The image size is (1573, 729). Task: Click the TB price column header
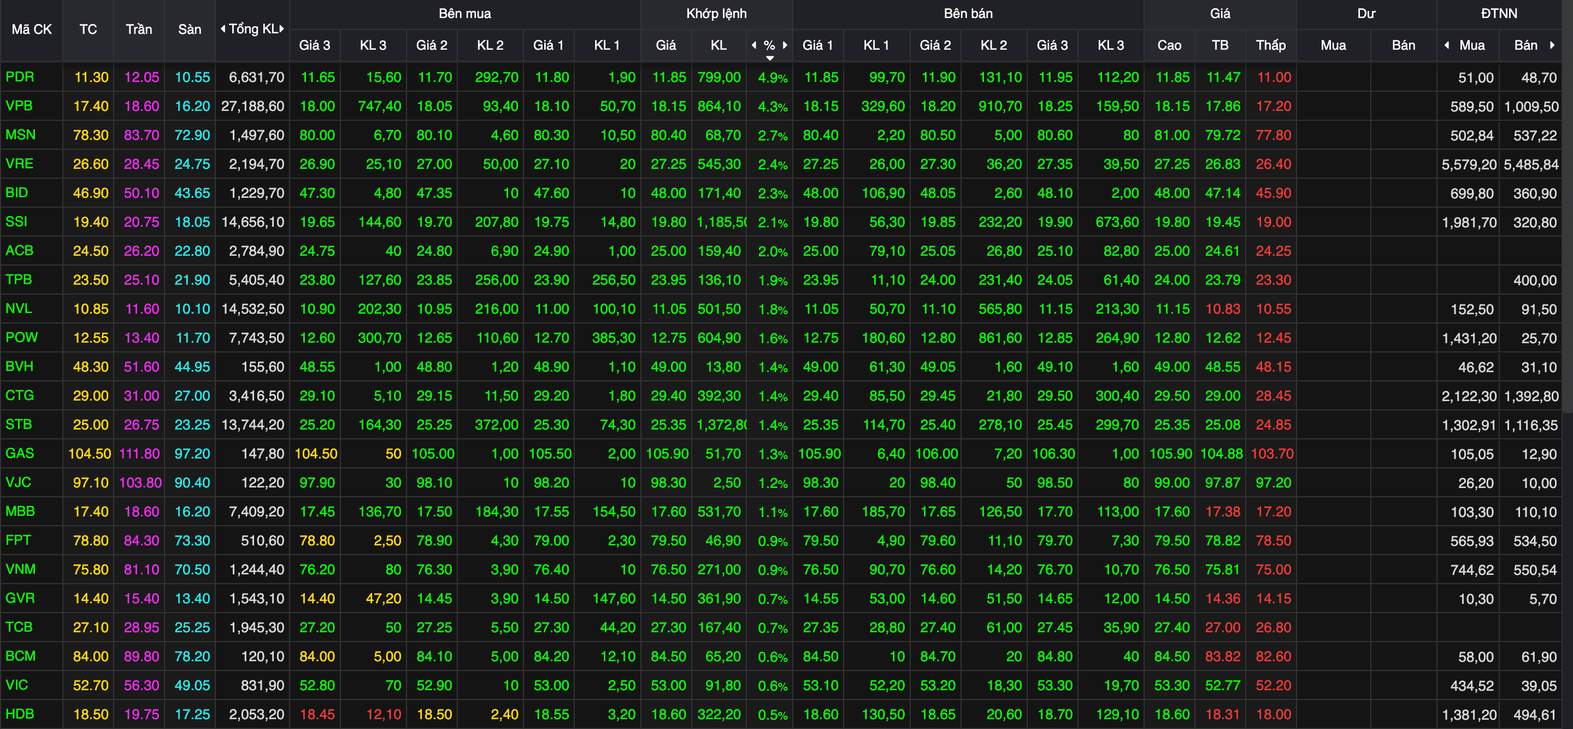coord(1219,45)
